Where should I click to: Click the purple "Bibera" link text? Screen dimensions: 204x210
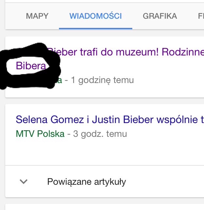[31, 66]
